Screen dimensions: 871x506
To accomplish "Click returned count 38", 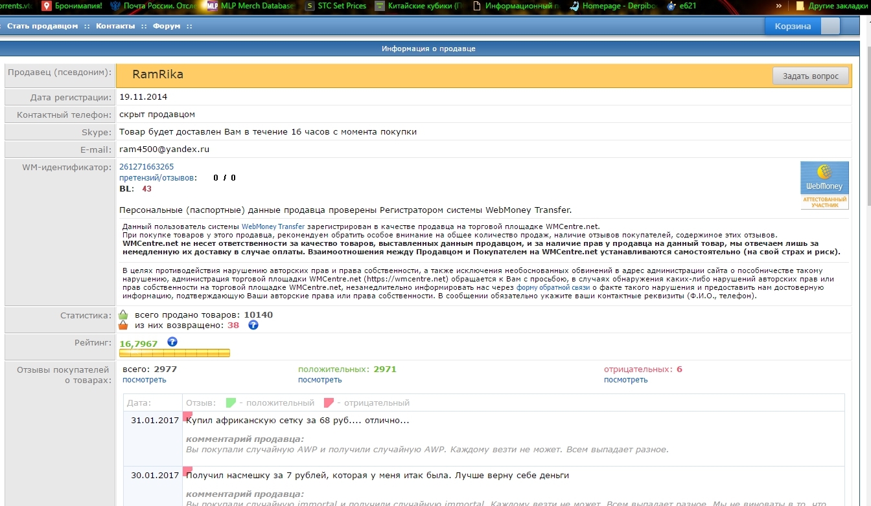I will coord(233,325).
